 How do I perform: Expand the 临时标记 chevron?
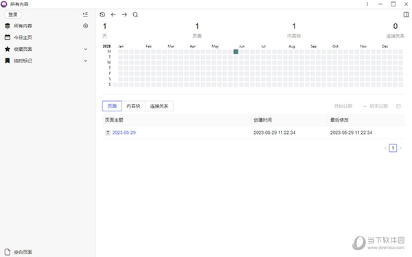[85, 60]
